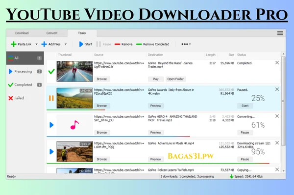
Task: Click the 'Paused.' status text
Action: tap(243, 90)
